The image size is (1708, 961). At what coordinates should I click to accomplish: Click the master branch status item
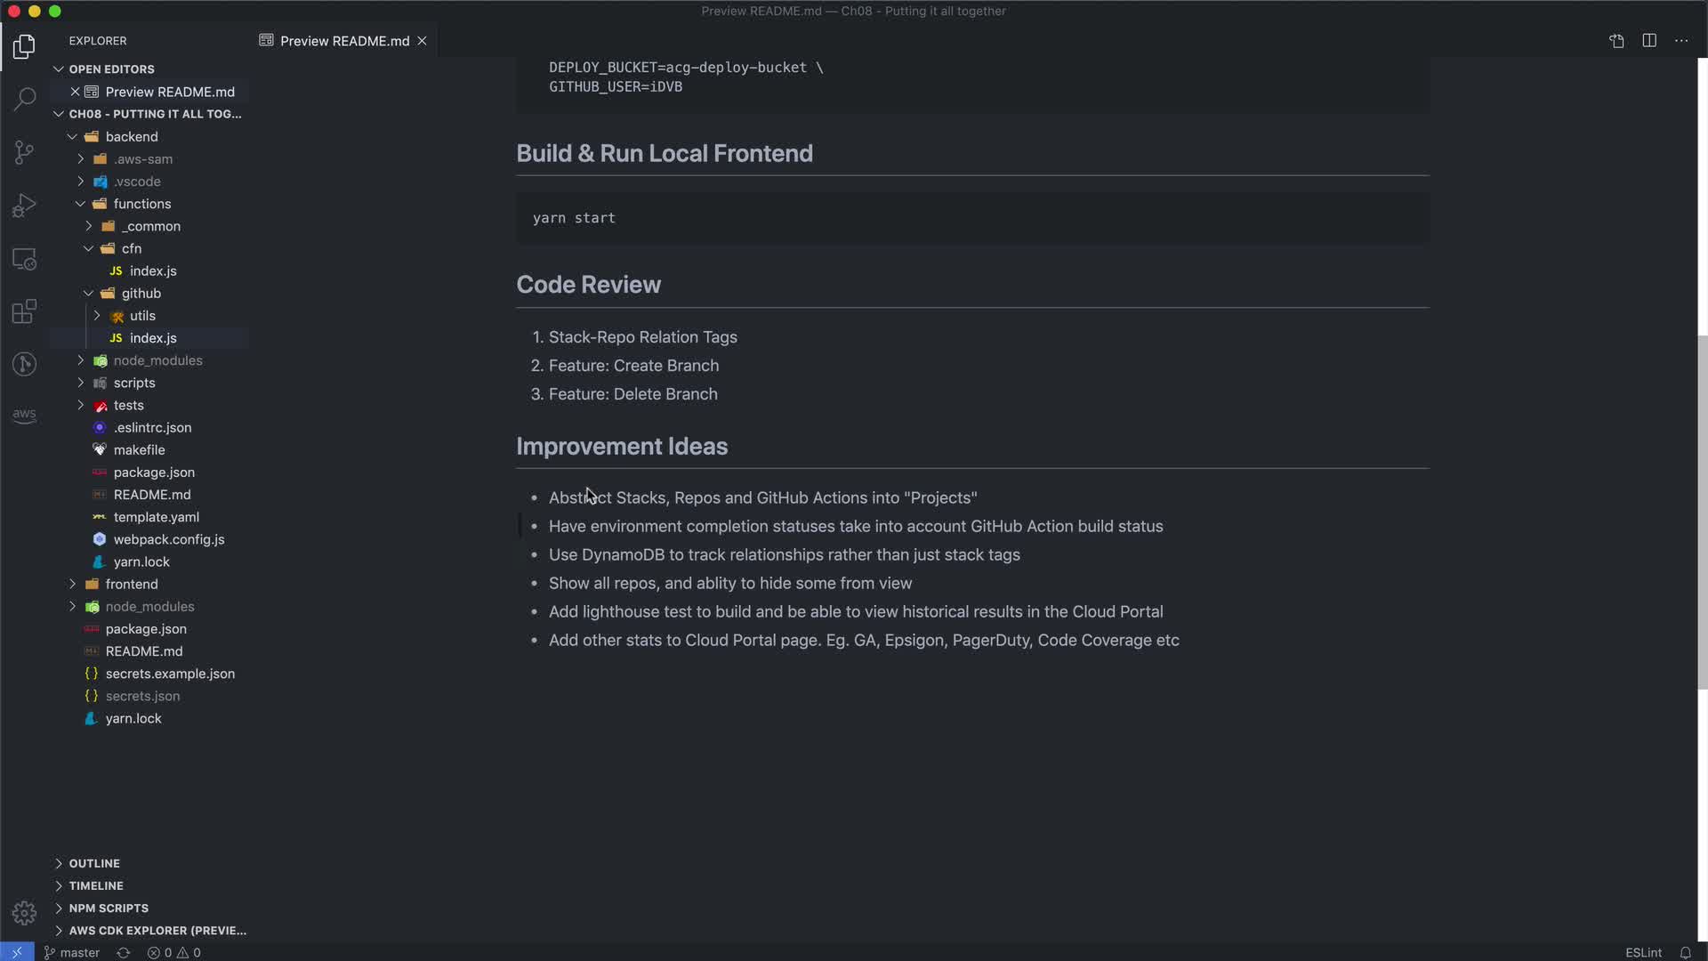72,952
